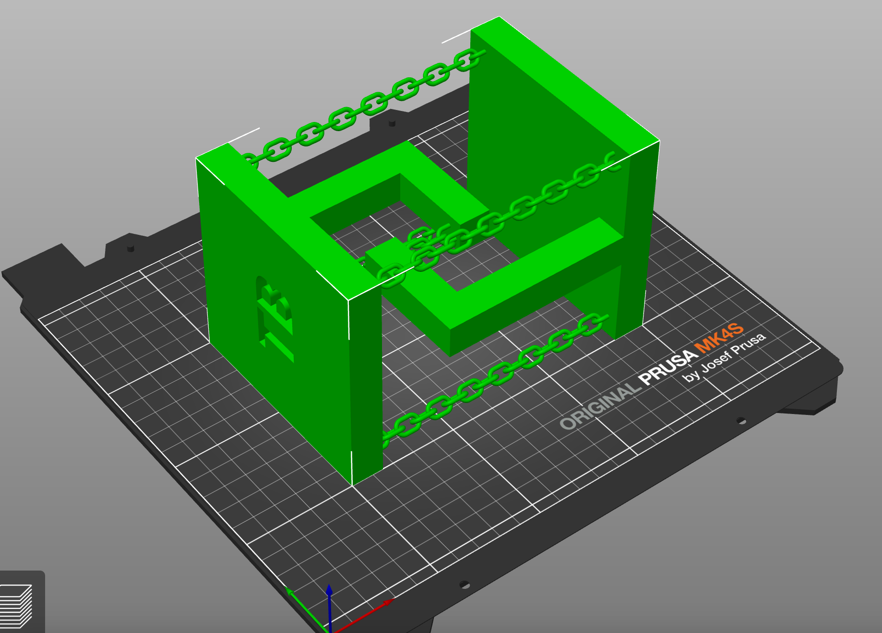Switch to the sliced layers preview view
Screen dimensions: 882x633
tap(17, 606)
